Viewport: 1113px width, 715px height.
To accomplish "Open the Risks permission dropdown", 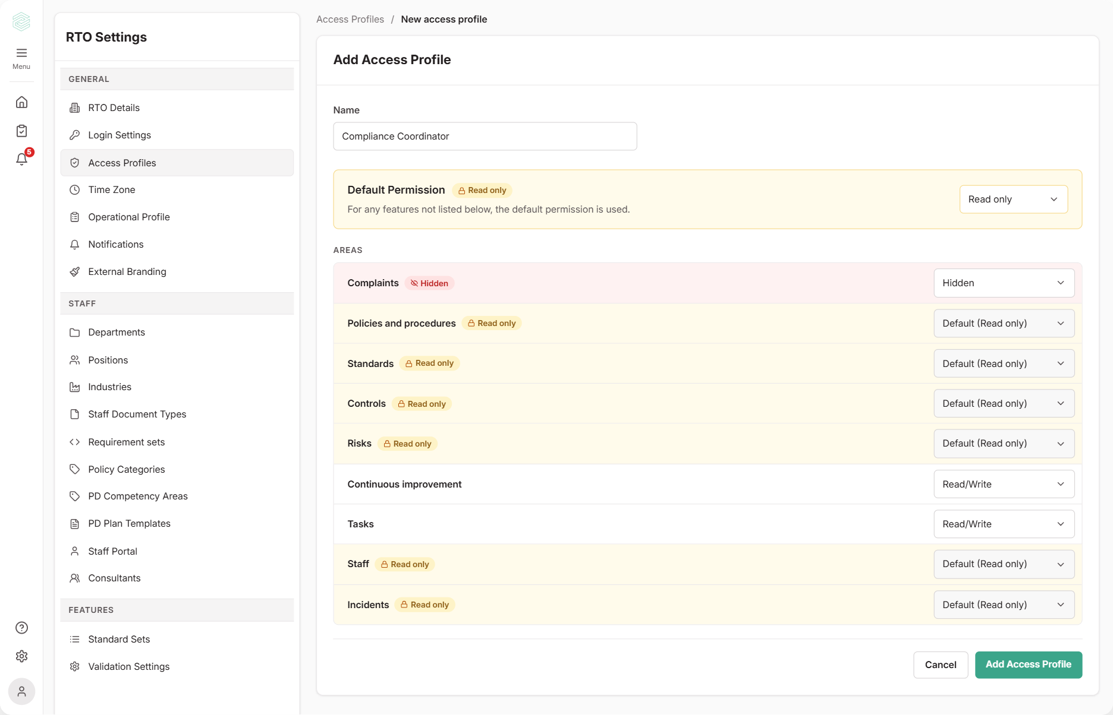I will pos(1004,443).
